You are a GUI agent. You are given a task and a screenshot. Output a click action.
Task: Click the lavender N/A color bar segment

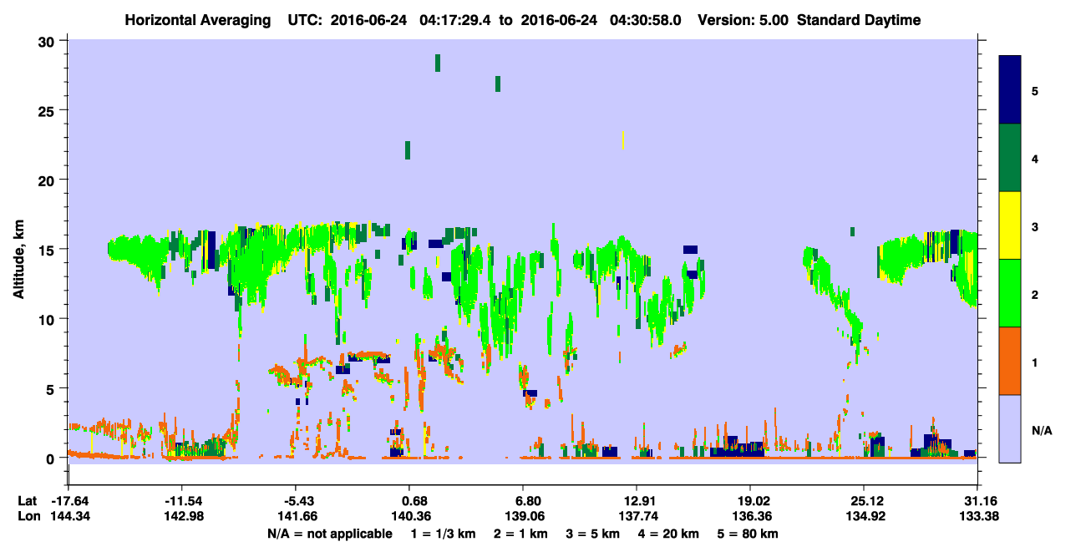[1010, 428]
